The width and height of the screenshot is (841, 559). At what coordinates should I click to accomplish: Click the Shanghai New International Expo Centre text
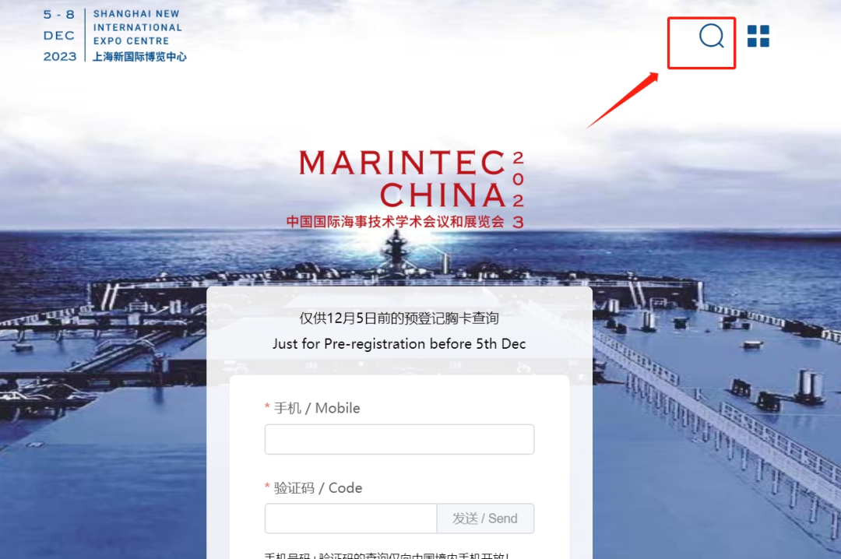pyautogui.click(x=138, y=27)
